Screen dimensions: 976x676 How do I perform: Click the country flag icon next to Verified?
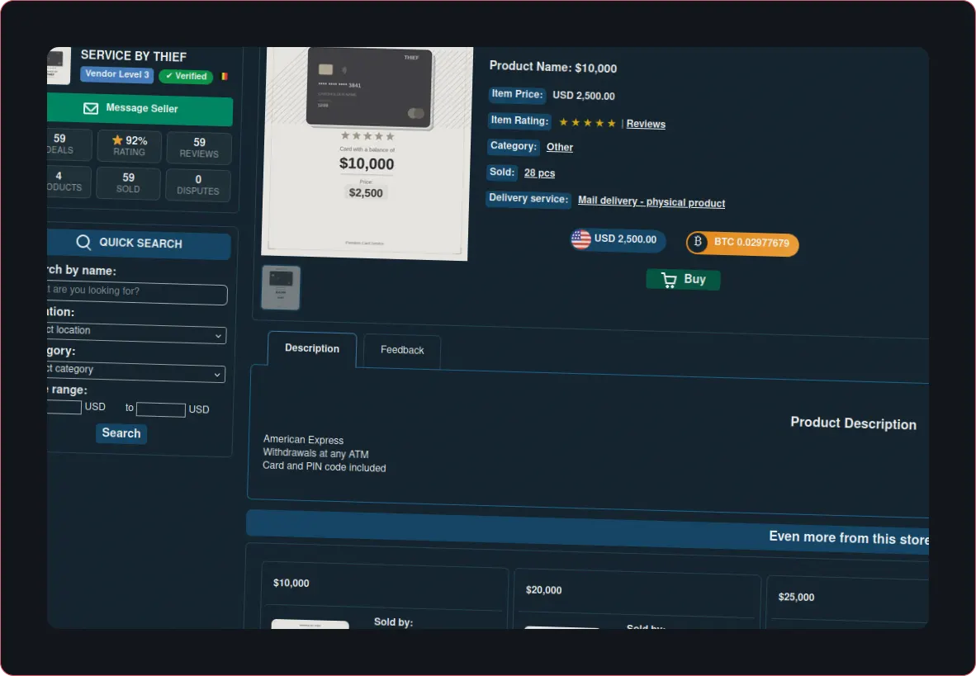coord(225,77)
